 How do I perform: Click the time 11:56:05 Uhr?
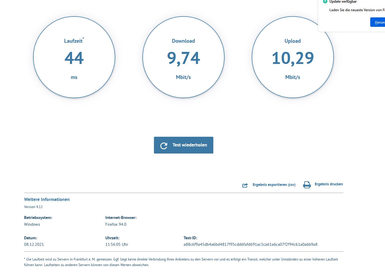coord(117,244)
